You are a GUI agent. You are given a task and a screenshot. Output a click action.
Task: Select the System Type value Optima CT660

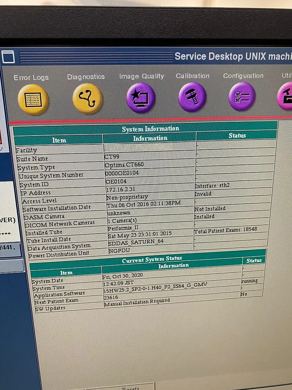coord(124,164)
